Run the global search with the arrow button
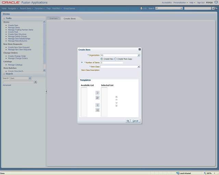 coord(213,8)
